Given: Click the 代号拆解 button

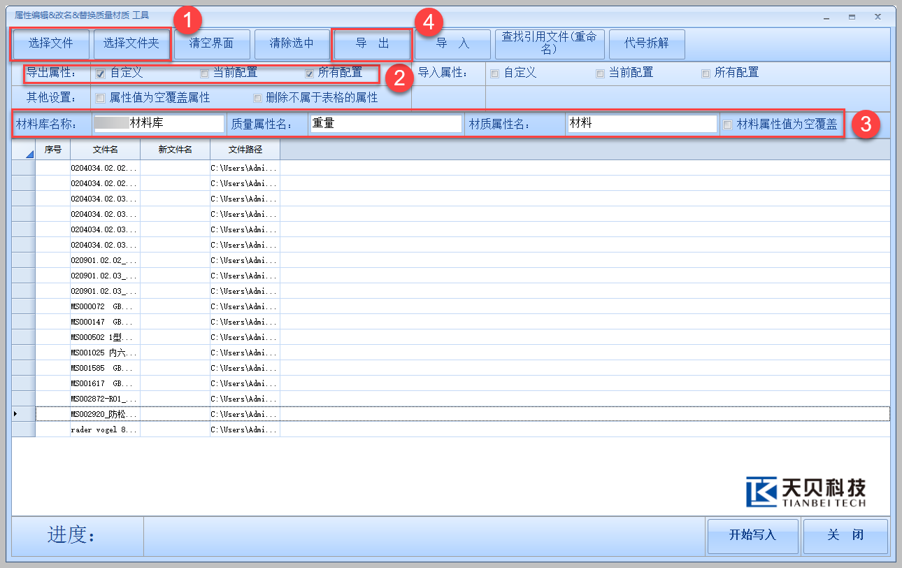Looking at the screenshot, I should [647, 43].
